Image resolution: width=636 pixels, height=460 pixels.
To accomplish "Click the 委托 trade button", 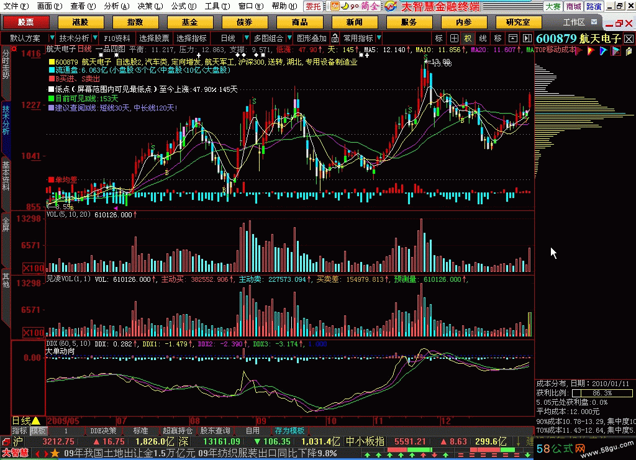I will [313, 6].
